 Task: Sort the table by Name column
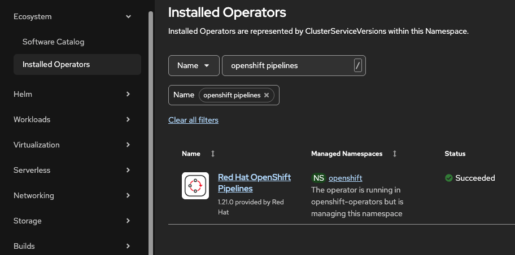tap(213, 154)
